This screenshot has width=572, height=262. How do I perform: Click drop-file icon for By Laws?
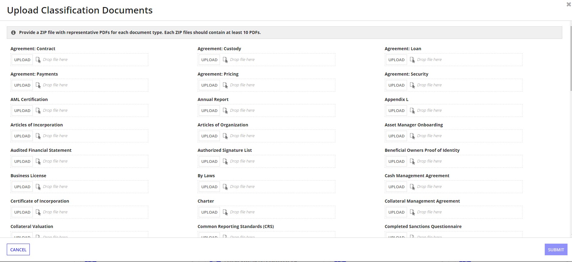[x=225, y=187]
